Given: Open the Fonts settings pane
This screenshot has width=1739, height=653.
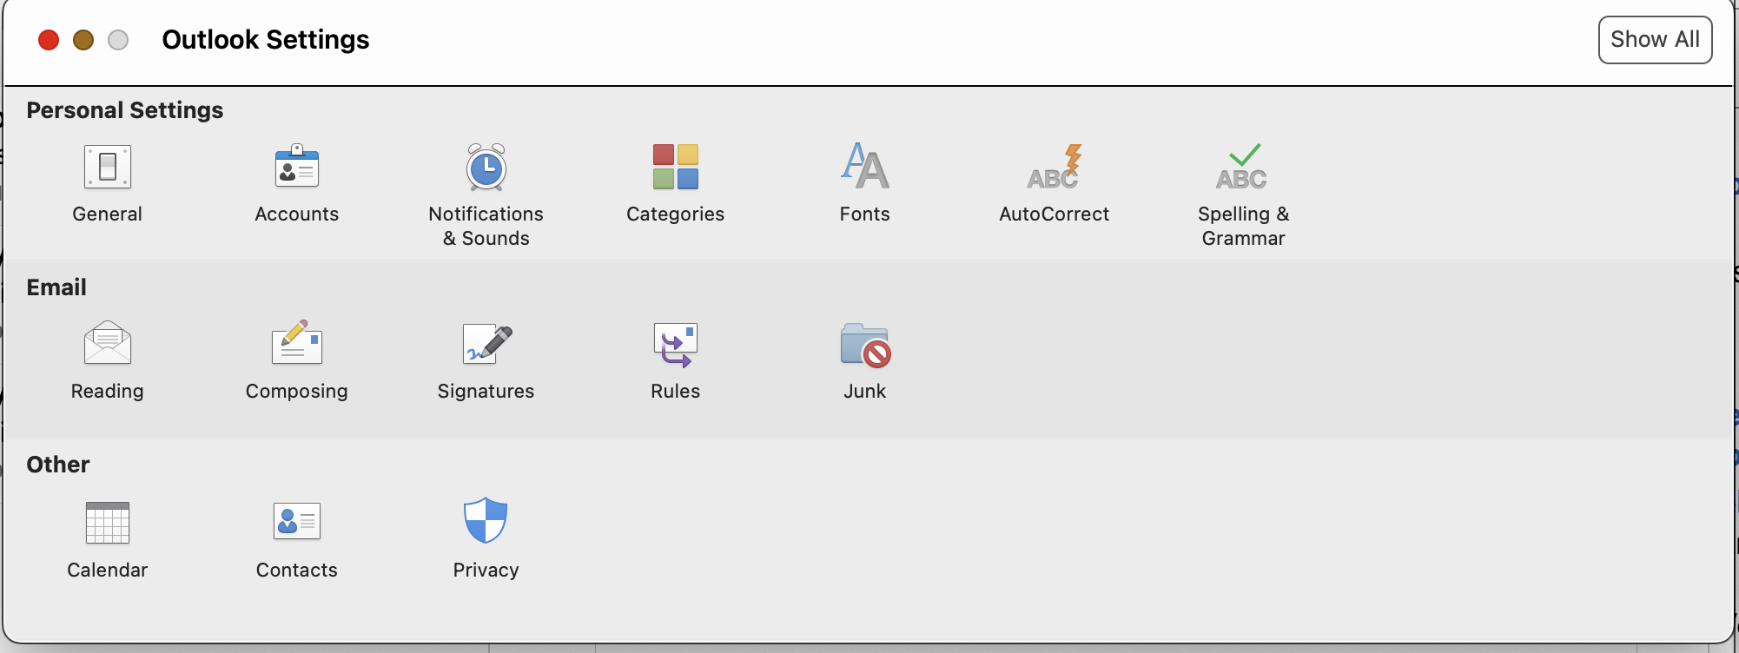Looking at the screenshot, I should 865,167.
